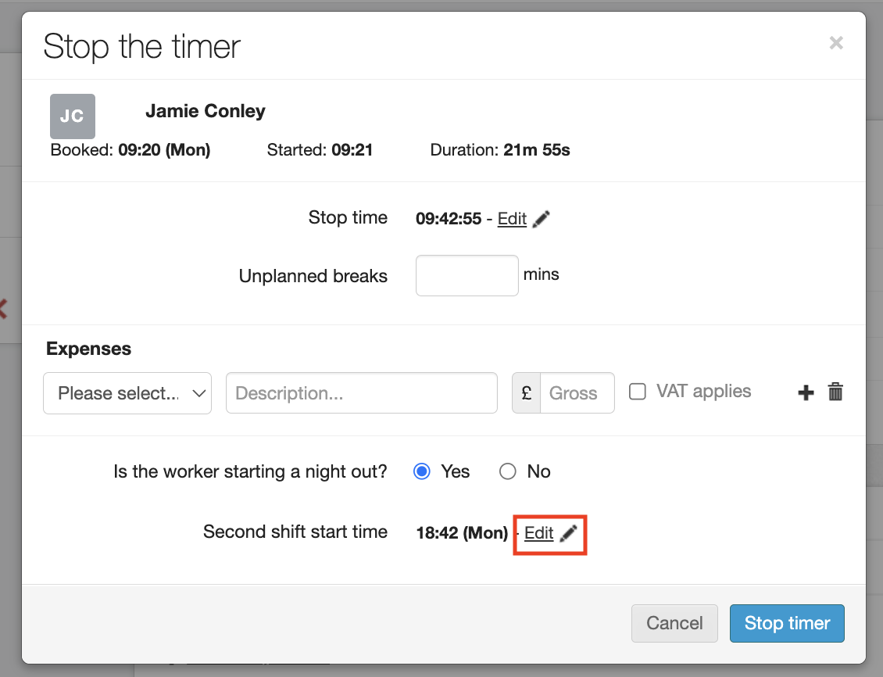
Task: Click the pencil icon beside Stop time
Action: (541, 220)
